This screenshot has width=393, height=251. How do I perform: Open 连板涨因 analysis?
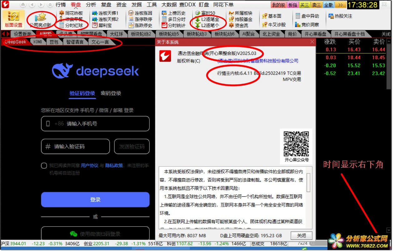[x=140, y=13]
